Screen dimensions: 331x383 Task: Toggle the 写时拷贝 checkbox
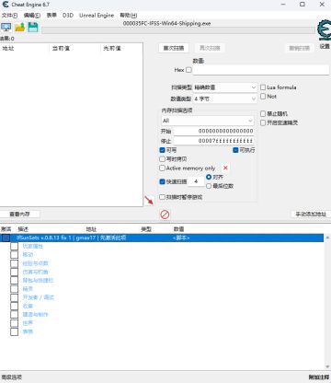(x=163, y=159)
